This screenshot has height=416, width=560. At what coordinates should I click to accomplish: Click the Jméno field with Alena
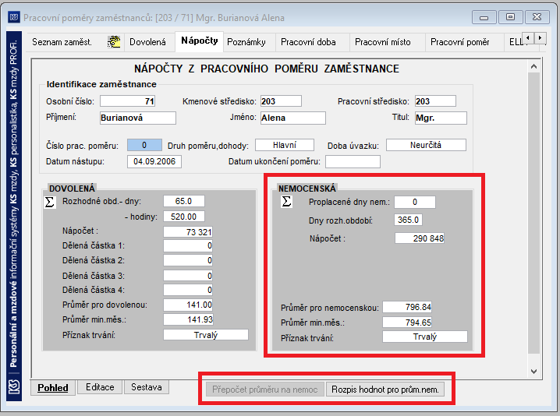(292, 118)
